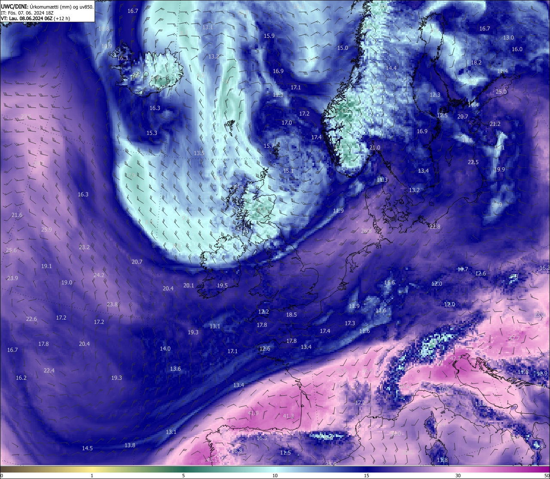
Task: Click the 19.9 value label
Action: click(x=499, y=170)
